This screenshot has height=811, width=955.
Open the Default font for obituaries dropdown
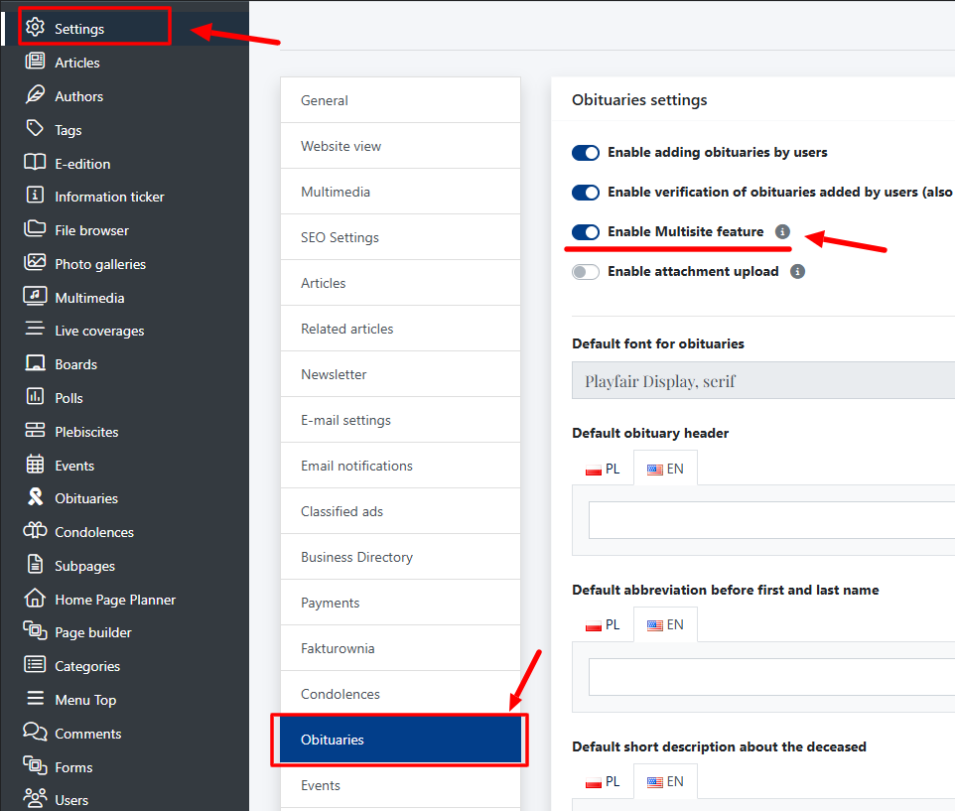(763, 380)
